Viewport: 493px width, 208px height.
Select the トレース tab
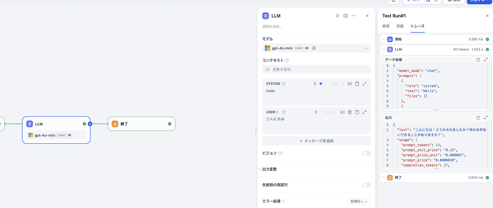(x=417, y=26)
